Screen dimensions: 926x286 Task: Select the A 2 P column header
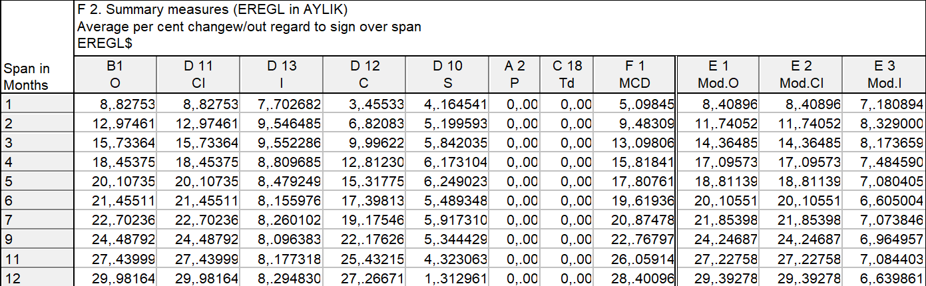(x=515, y=74)
